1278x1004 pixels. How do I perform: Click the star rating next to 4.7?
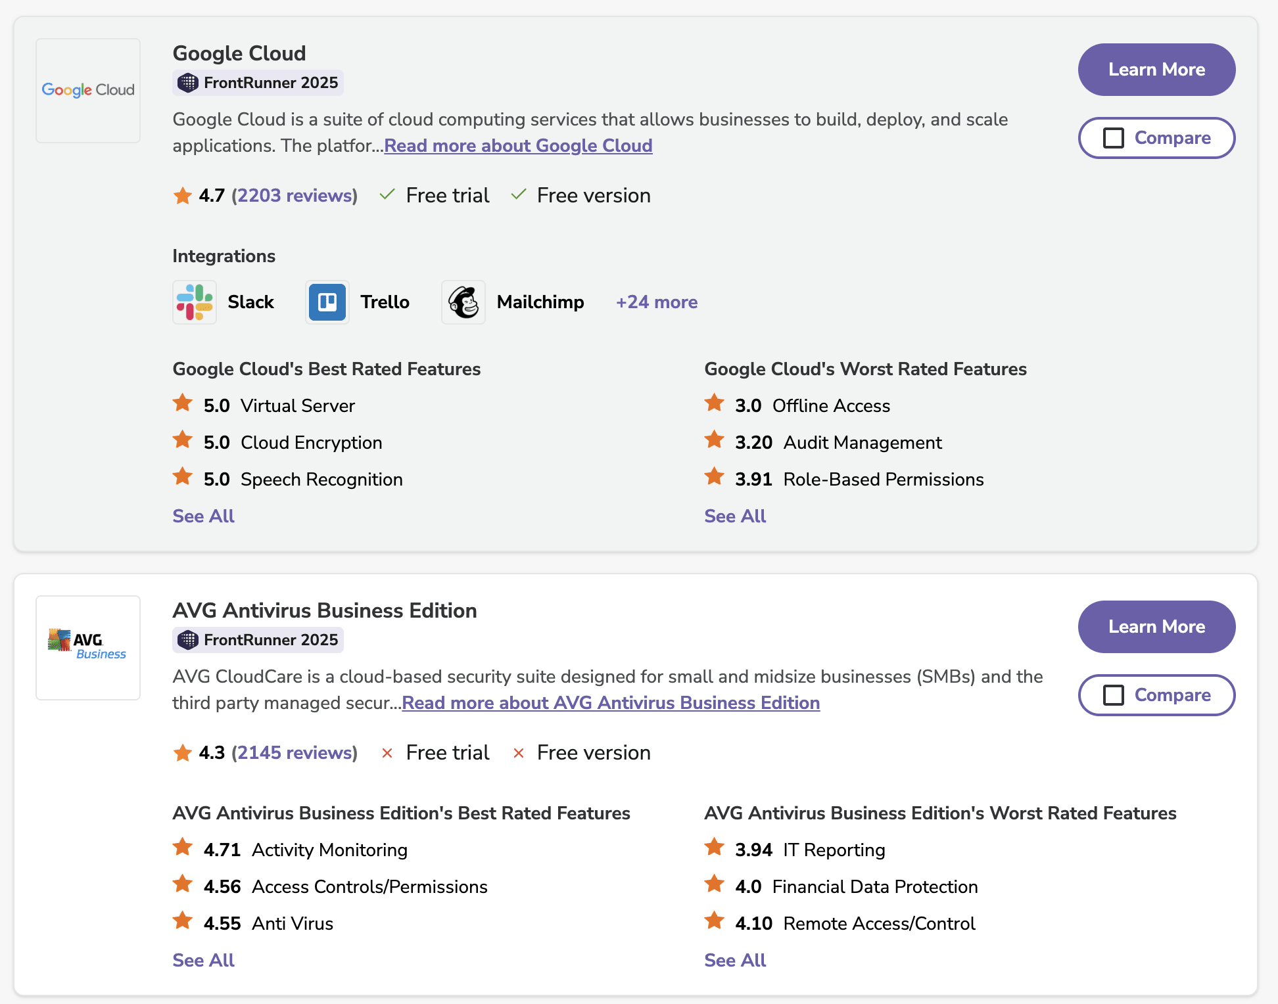tap(181, 195)
